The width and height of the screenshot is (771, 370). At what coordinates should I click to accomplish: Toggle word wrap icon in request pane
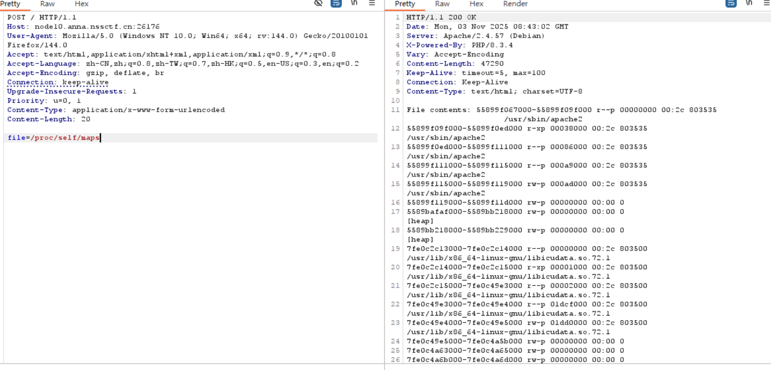point(336,3)
